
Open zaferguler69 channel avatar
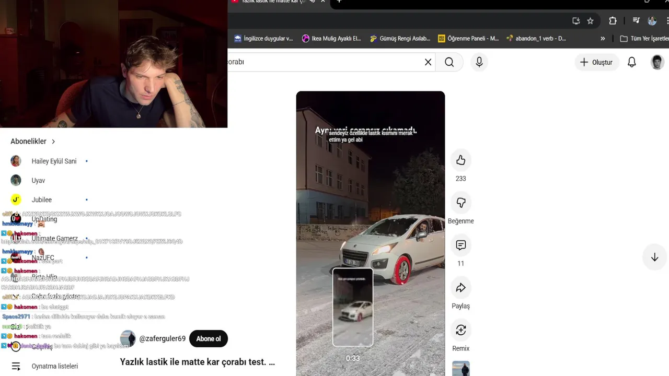coord(128,338)
